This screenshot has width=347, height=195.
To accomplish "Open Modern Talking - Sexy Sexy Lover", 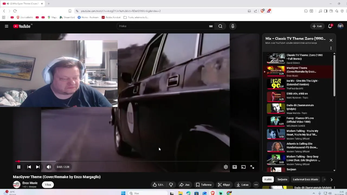I will click(298, 160).
